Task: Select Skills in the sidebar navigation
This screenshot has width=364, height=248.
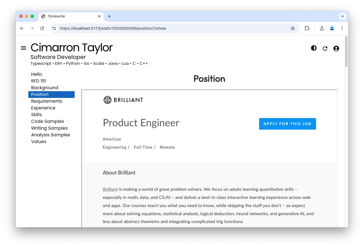Action: (x=36, y=114)
